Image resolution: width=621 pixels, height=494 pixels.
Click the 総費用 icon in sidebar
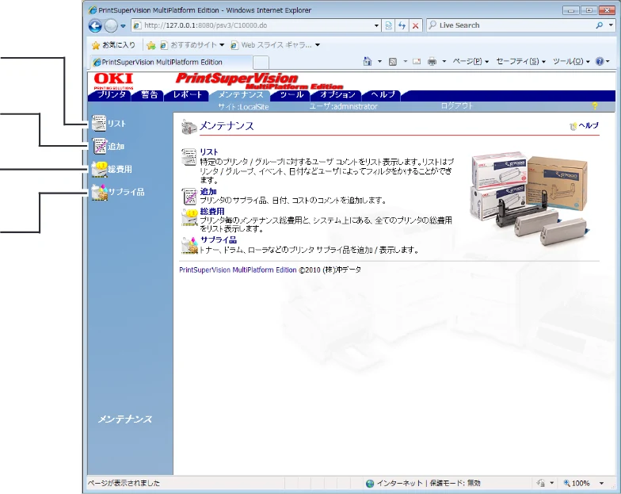coord(99,170)
